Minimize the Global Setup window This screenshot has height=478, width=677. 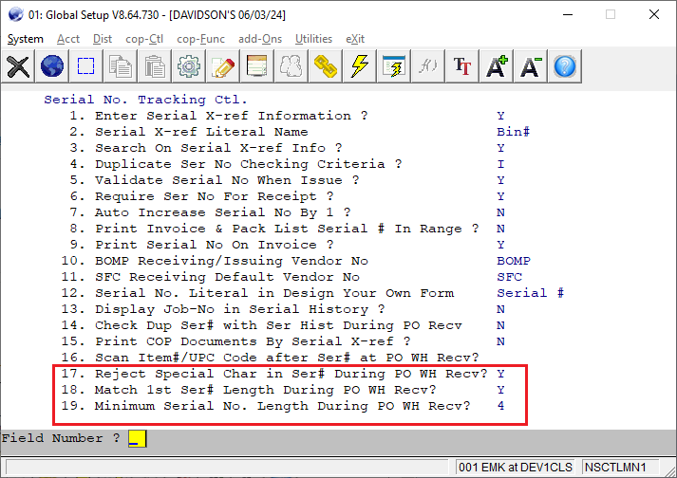click(568, 14)
